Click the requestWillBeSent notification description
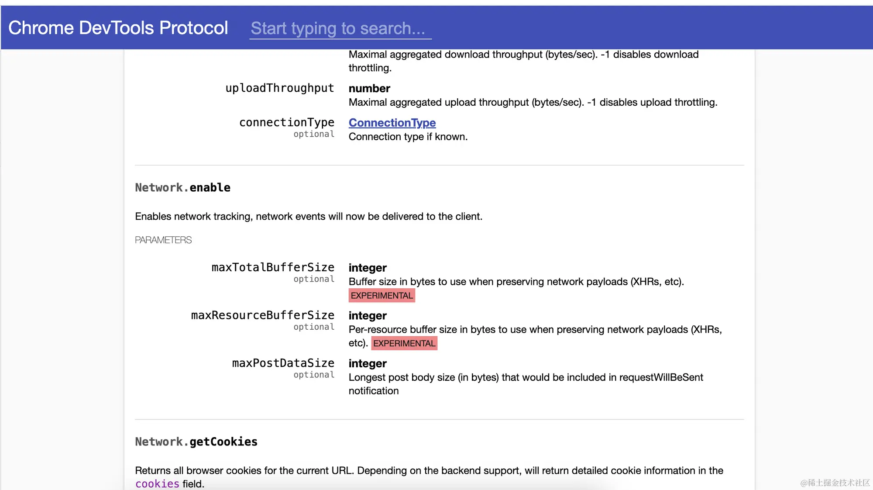Viewport: 873px width, 490px height. tap(525, 378)
